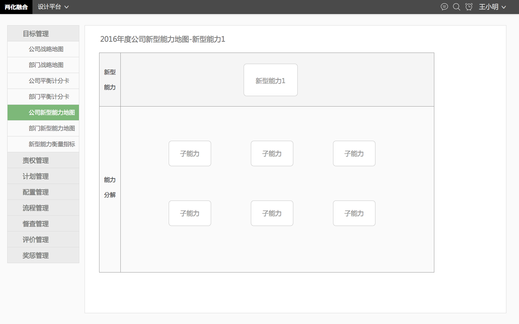Expand the 目标管理 section
The image size is (519, 324).
43,33
